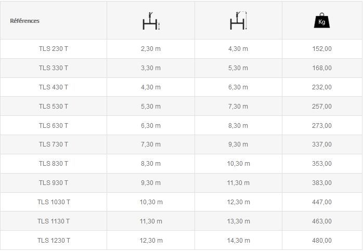This screenshot has width=363, height=251.
Task: Select the TLS 230 T reference cell
Action: pos(54,49)
